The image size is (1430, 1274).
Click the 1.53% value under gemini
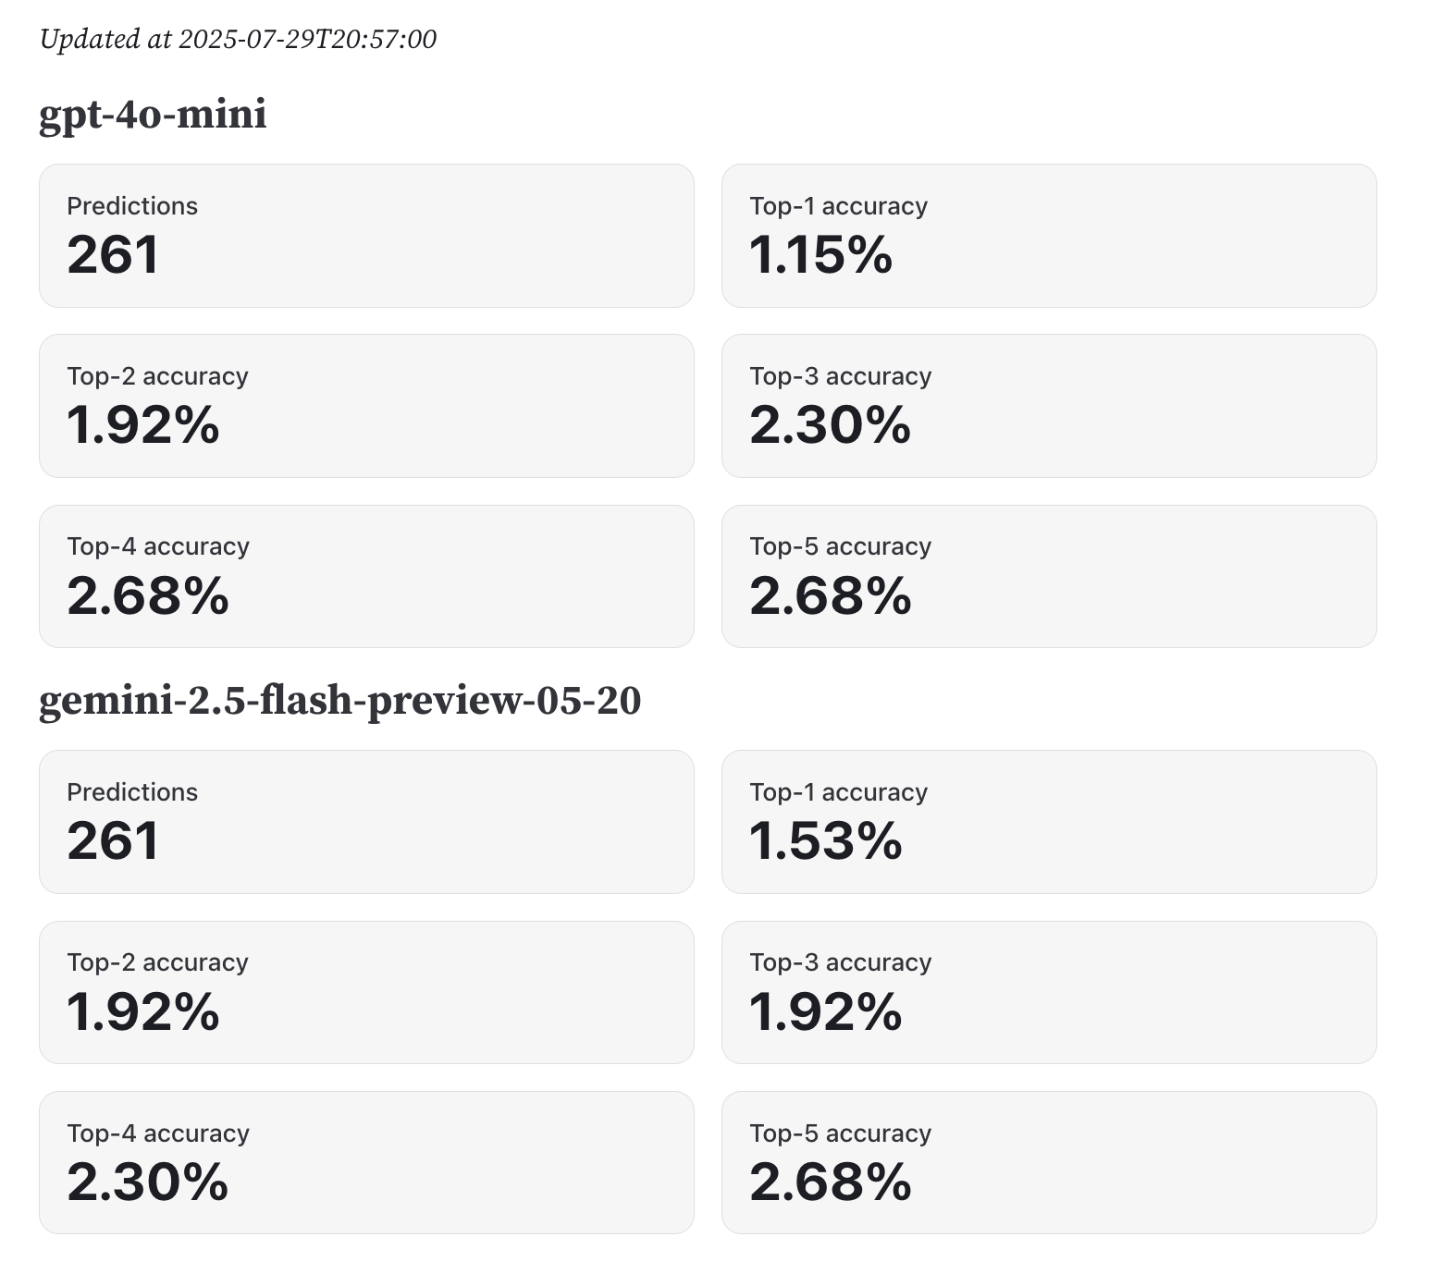tap(825, 840)
